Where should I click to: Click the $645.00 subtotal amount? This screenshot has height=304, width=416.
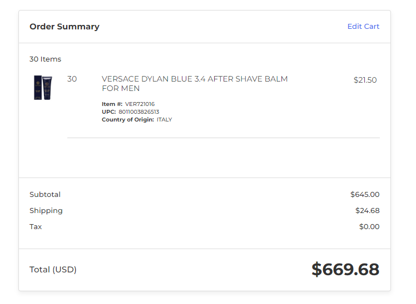(x=365, y=195)
